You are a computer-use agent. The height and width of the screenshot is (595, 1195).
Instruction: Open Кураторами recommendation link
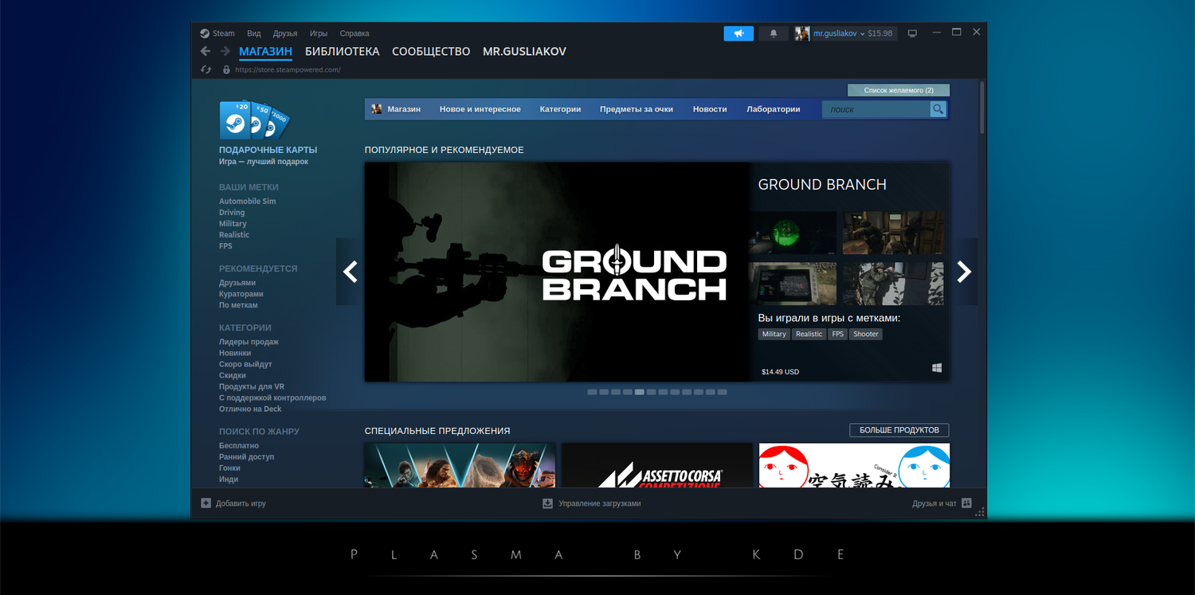click(241, 294)
